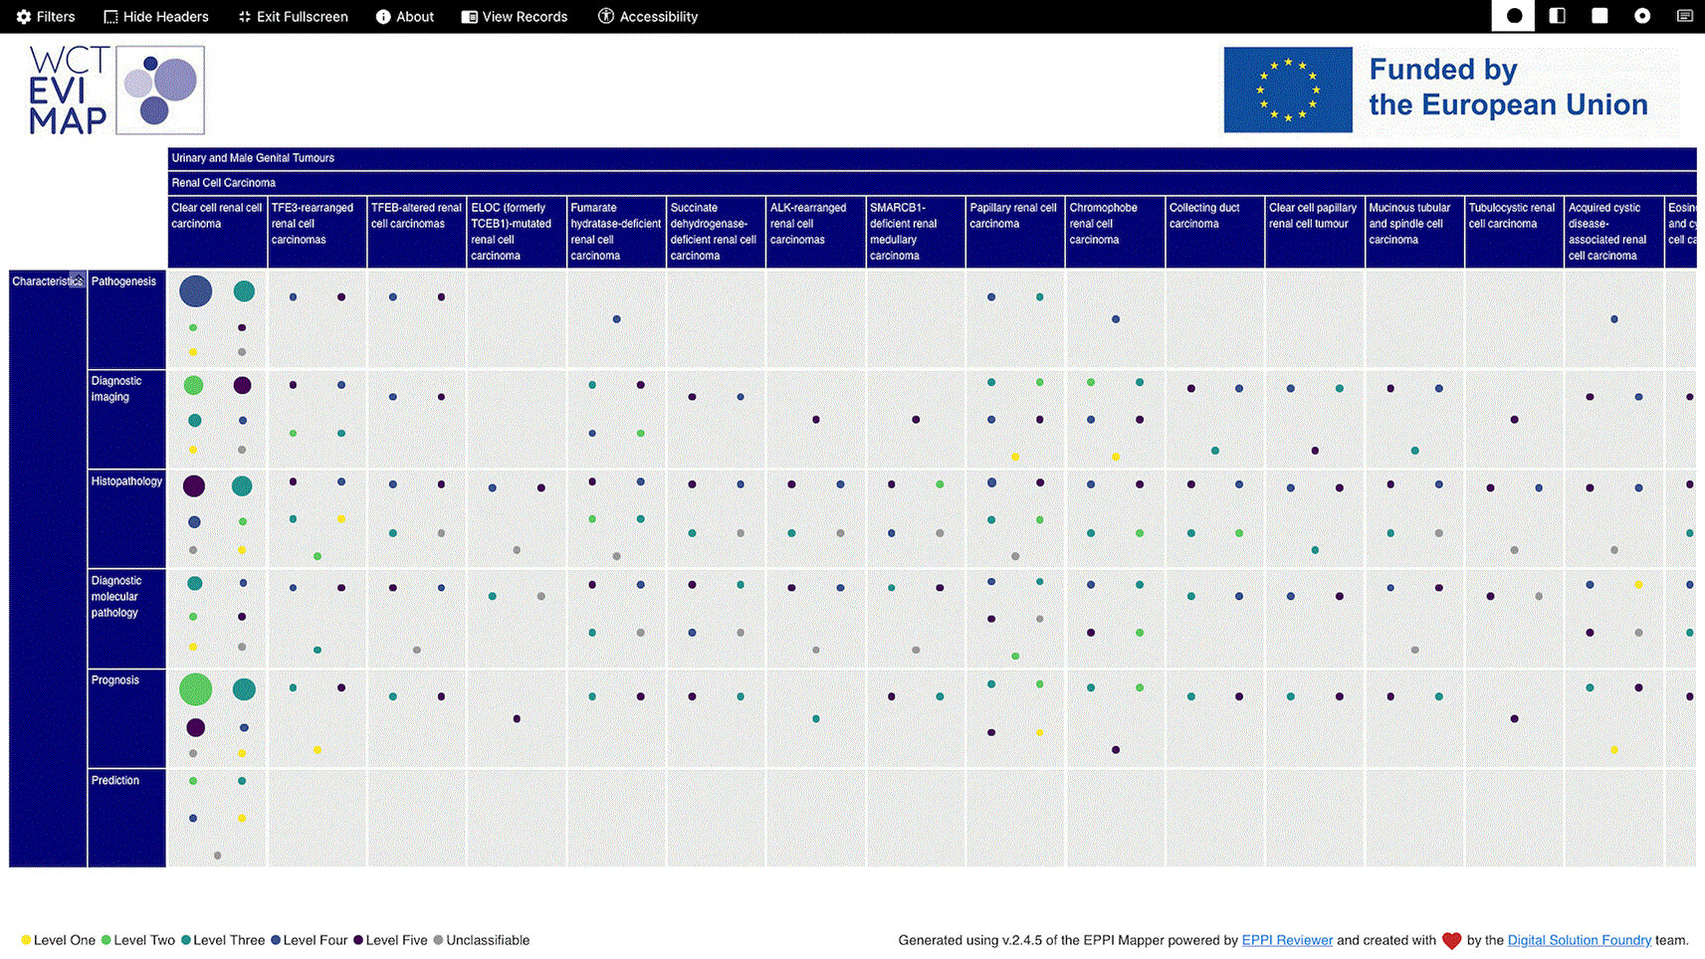1705x959 pixels.
Task: Select the bubble map view icon
Action: (1514, 16)
